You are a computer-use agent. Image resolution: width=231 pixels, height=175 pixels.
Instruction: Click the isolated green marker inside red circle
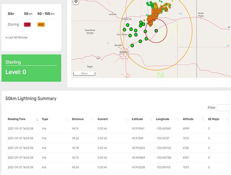coord(156,30)
